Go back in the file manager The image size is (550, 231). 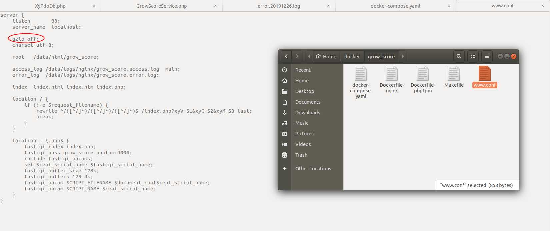coord(286,56)
